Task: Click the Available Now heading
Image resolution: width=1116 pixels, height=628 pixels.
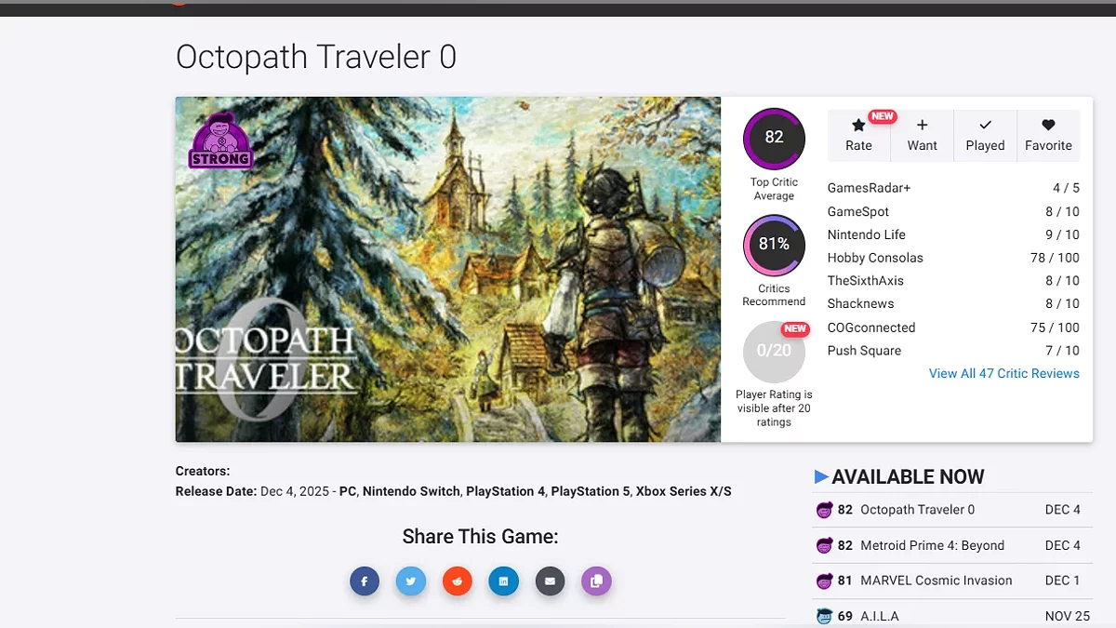Action: point(908,477)
